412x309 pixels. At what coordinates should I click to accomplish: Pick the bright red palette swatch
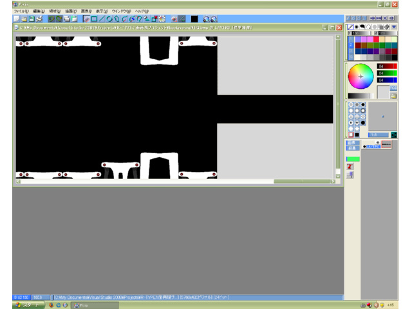(376, 39)
